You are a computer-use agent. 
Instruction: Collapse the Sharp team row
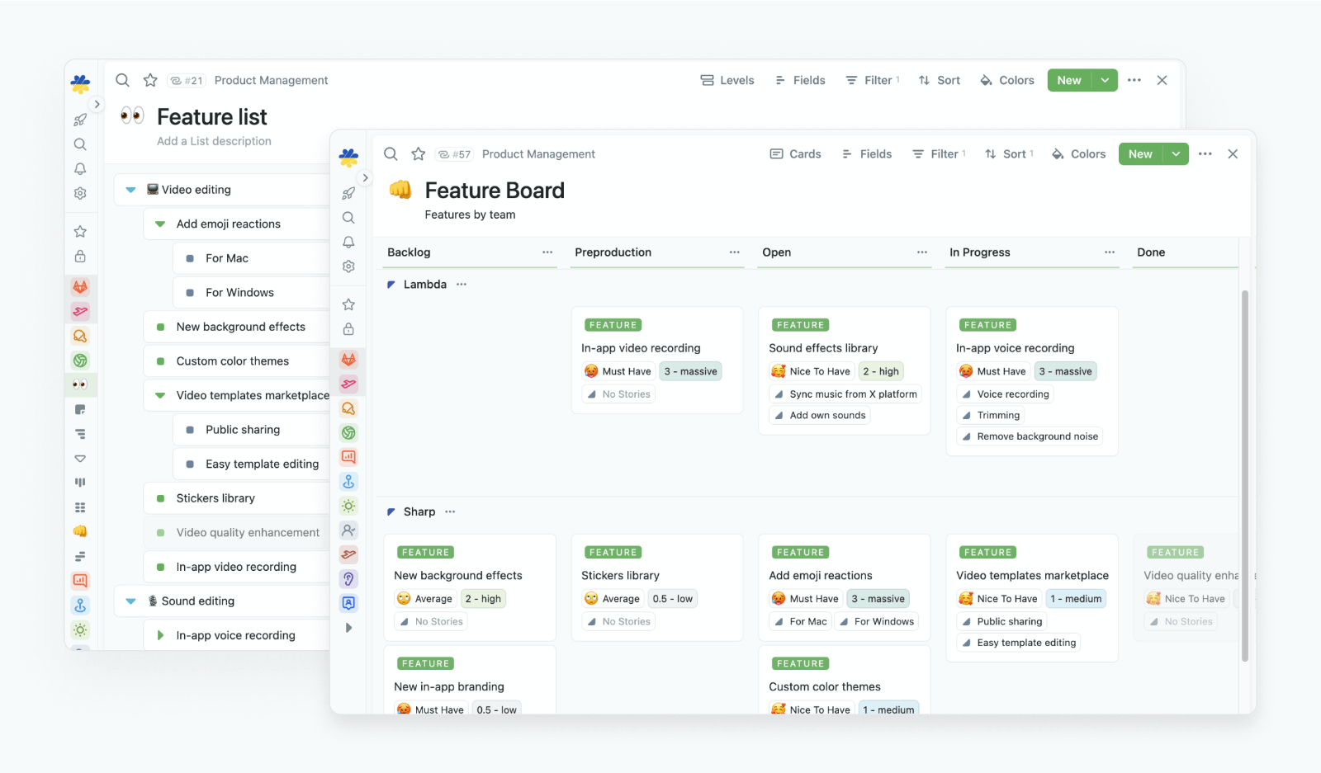tap(391, 512)
